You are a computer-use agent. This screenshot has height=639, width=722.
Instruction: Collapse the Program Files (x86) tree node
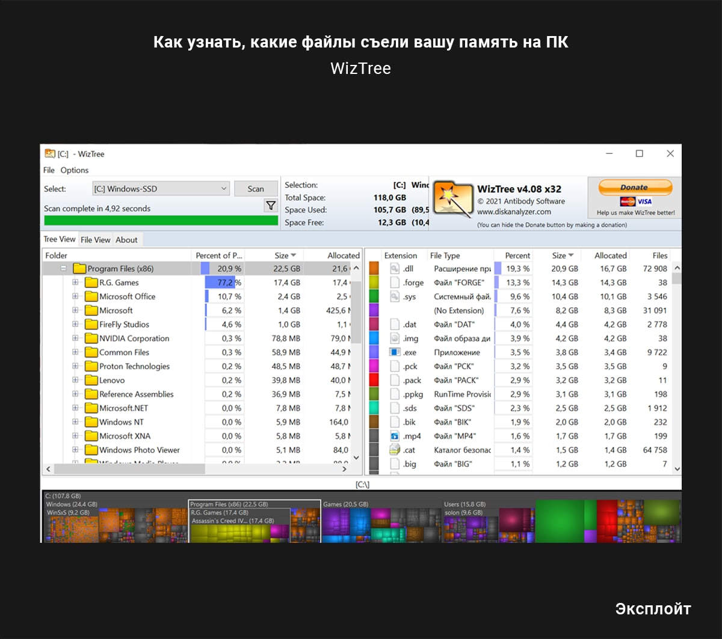pyautogui.click(x=63, y=269)
